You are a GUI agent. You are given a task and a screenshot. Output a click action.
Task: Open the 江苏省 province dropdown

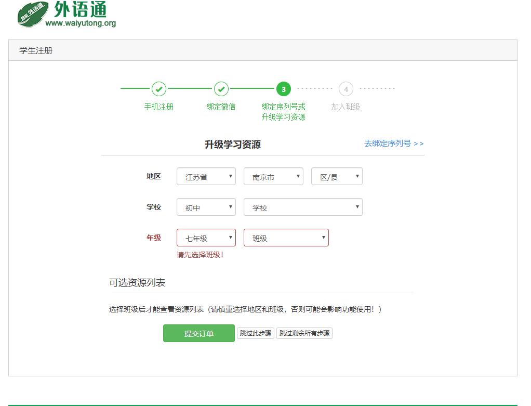[206, 176]
